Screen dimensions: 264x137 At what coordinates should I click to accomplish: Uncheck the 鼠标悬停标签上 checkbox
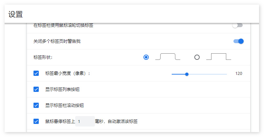point(36,121)
